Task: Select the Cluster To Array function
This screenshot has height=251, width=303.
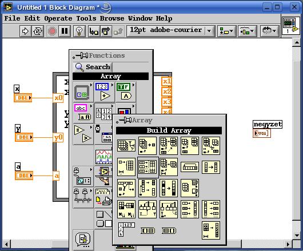Action: [169, 231]
